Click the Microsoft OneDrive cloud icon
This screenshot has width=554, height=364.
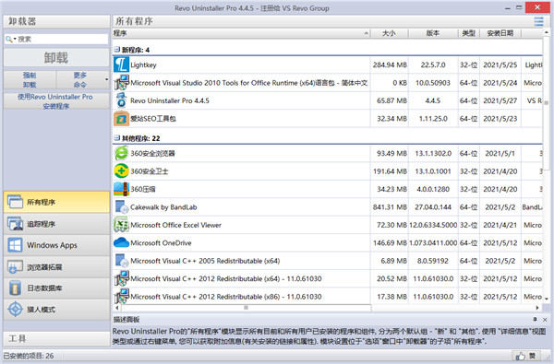tap(121, 242)
